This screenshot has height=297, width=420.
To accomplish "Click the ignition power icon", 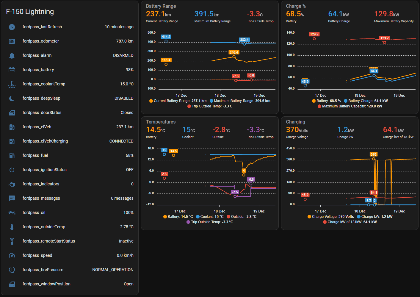I will coord(12,170).
